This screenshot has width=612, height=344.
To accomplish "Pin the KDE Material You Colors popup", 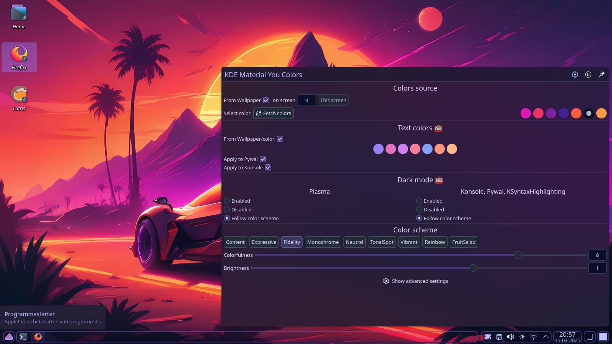I will (602, 75).
